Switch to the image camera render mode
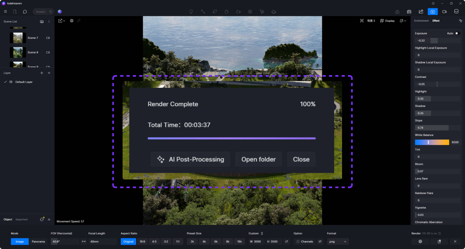465x249 pixels. coord(433,11)
